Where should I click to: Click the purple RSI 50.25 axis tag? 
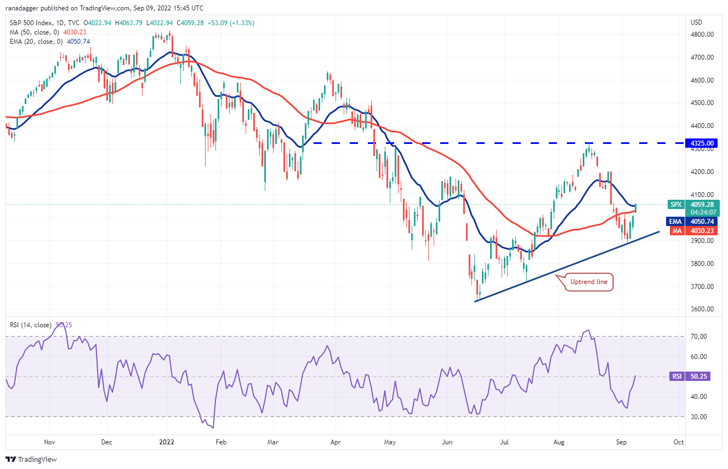(x=693, y=377)
